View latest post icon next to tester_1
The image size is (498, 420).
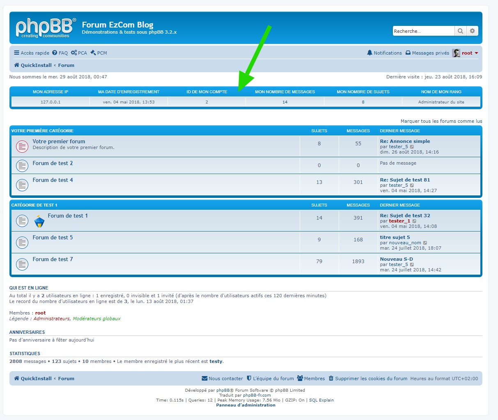[x=414, y=221]
